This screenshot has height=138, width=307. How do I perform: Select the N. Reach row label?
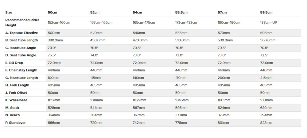[13, 115]
